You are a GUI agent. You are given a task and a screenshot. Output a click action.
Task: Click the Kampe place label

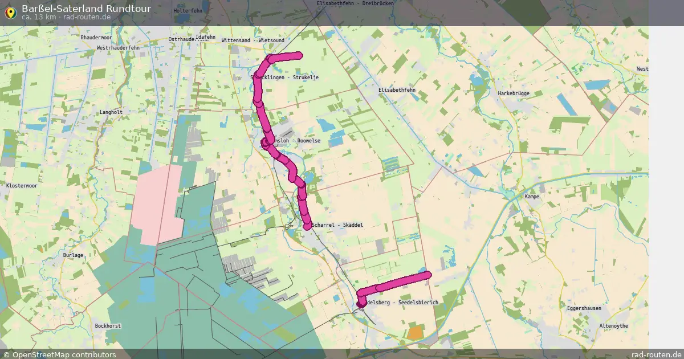click(532, 197)
